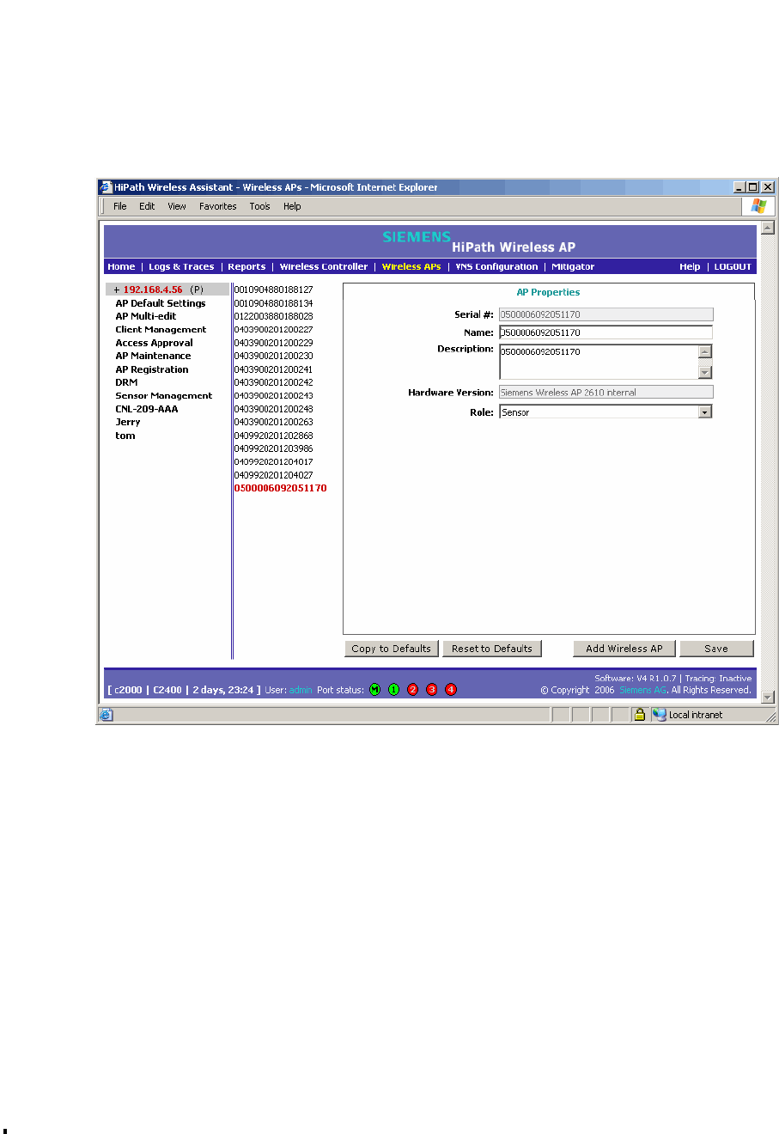
Task: Select Wireless APs tab
Action: point(411,266)
